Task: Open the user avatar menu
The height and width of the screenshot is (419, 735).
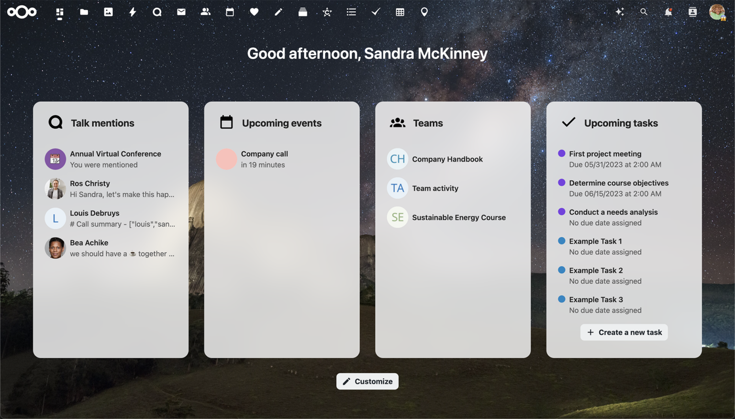Action: click(717, 12)
